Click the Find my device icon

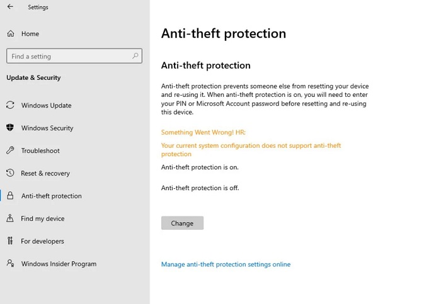[x=10, y=218]
